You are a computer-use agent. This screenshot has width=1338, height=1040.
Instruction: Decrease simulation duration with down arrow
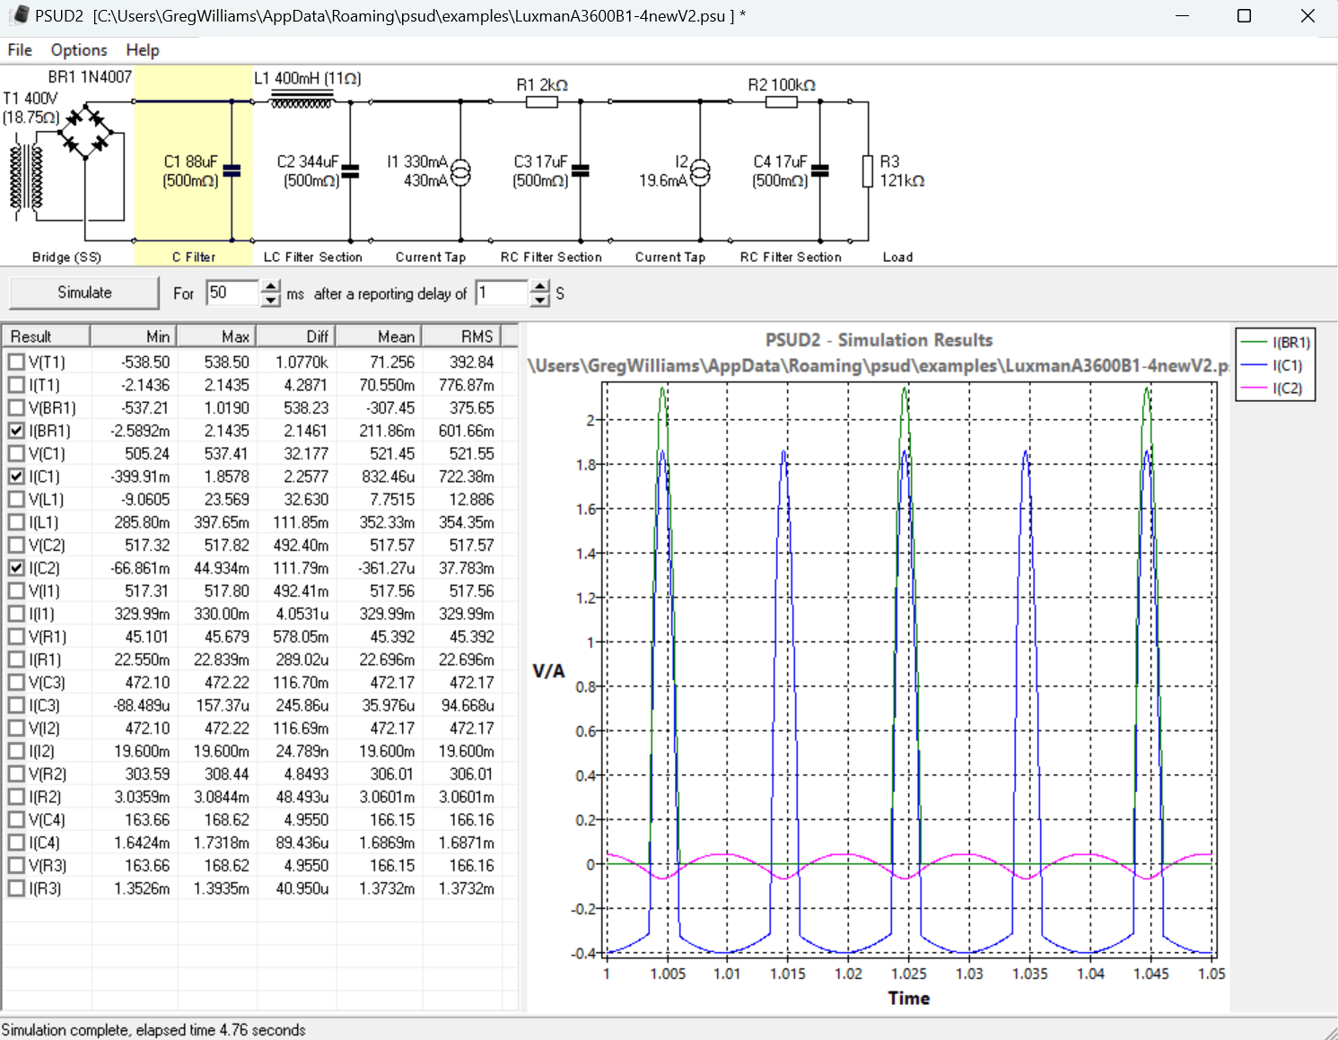[271, 301]
